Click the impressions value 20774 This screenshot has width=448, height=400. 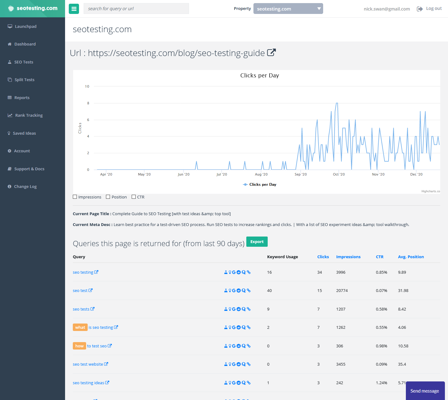pyautogui.click(x=342, y=291)
